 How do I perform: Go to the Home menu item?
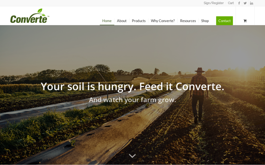(107, 21)
